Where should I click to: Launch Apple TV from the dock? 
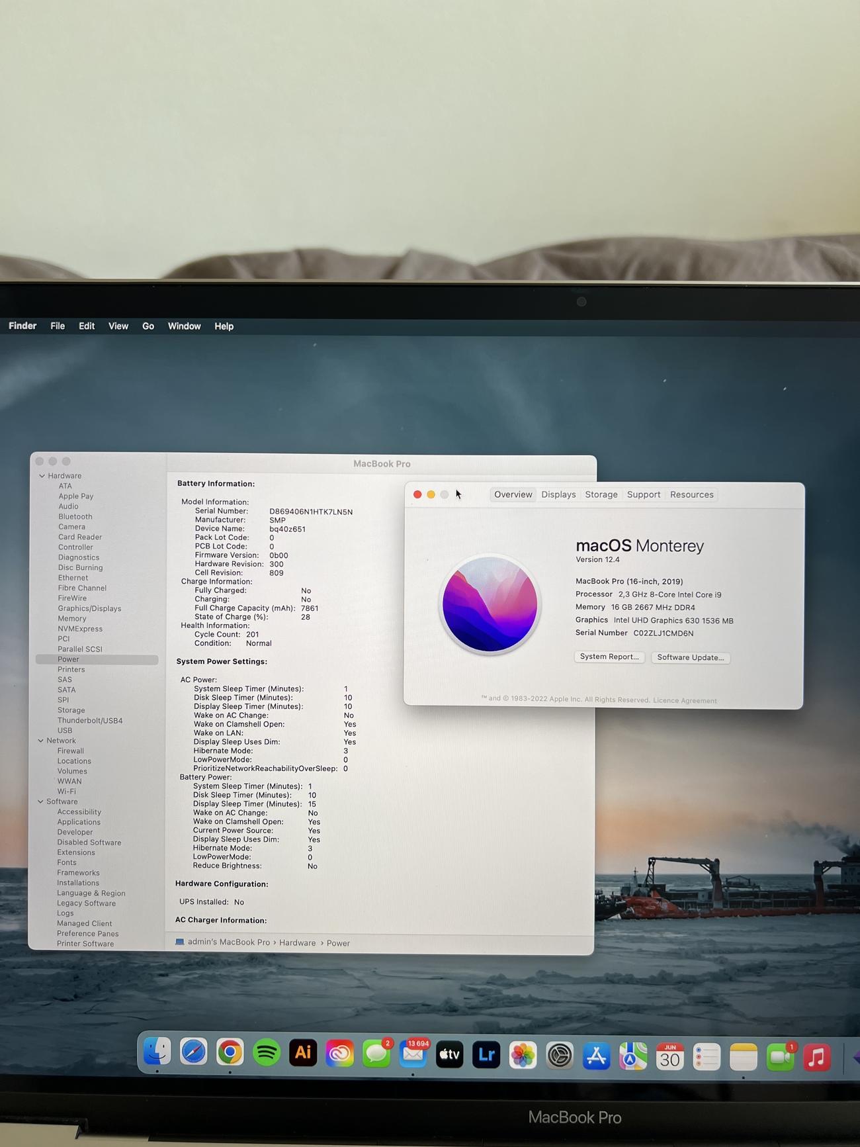(x=450, y=1054)
